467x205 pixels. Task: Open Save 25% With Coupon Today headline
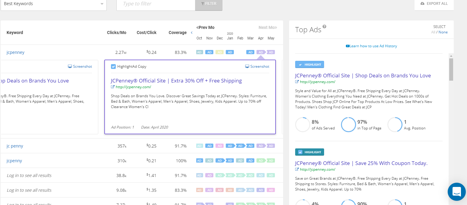pyautogui.click(x=361, y=163)
